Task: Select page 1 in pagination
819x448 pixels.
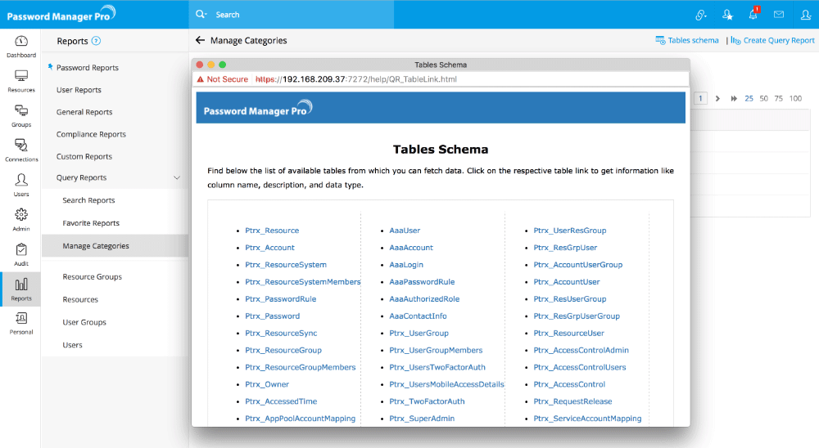Action: click(700, 99)
